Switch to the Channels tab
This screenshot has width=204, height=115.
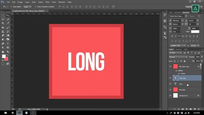tap(178, 50)
